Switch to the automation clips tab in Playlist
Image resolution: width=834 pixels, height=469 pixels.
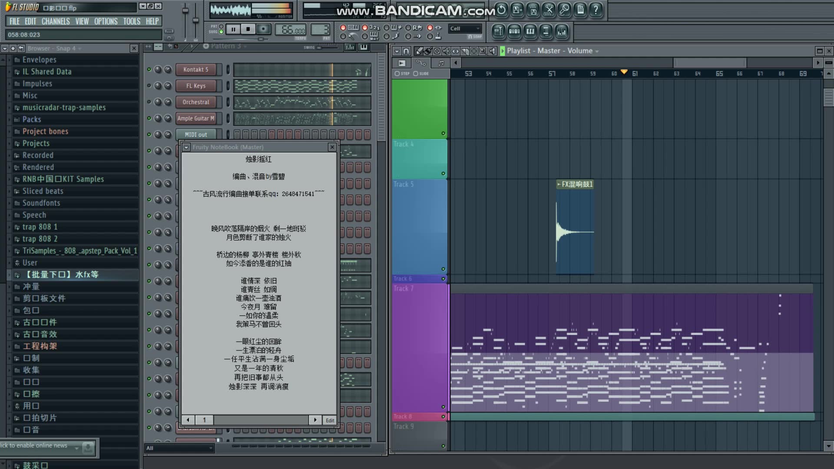[421, 63]
